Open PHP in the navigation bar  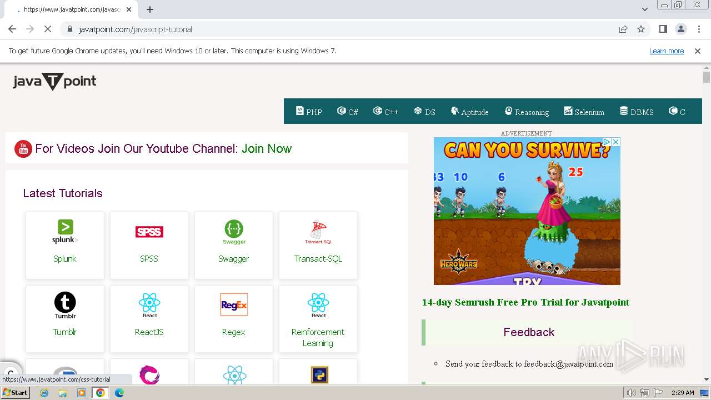click(309, 112)
